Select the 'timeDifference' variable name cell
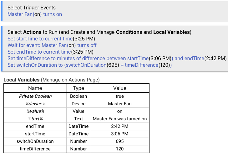Image resolution: width=228 pixels, height=157 pixels. pos(35,149)
